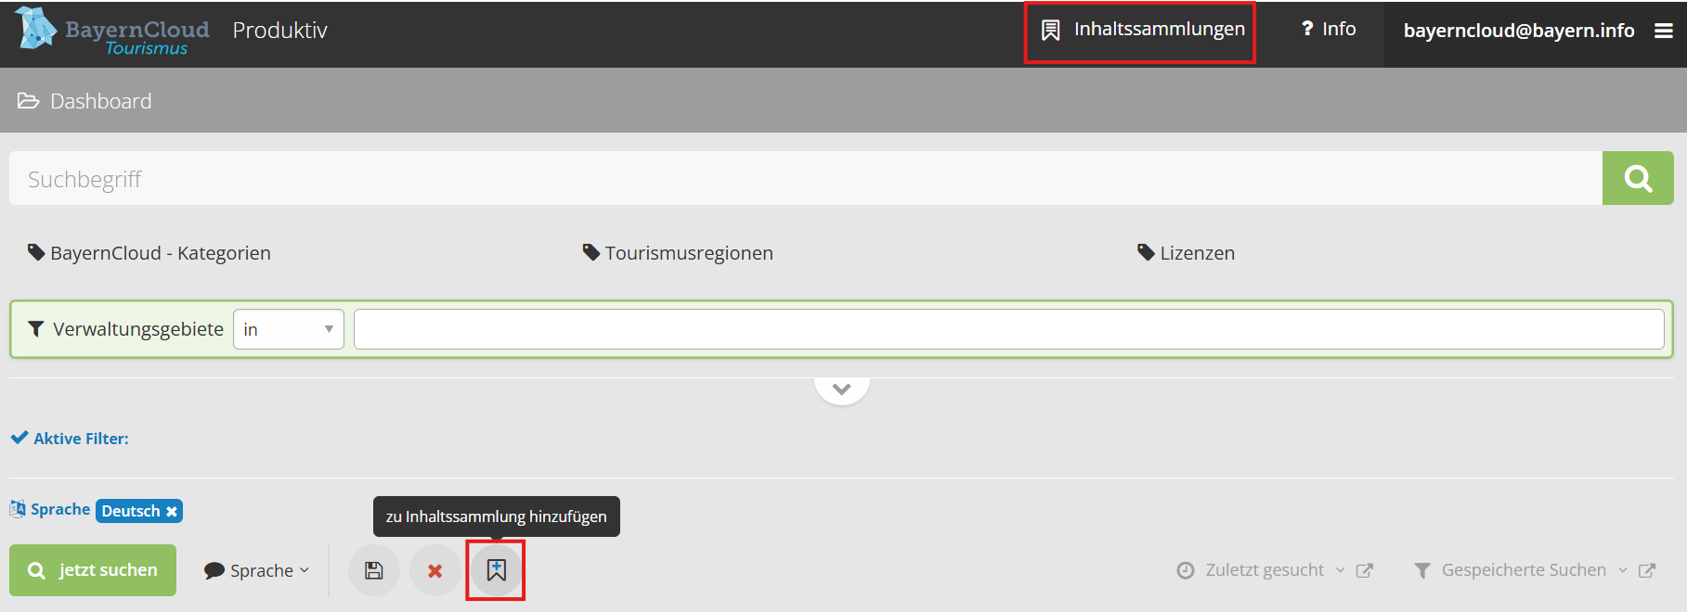
Task: Click the red X reset filters icon
Action: pyautogui.click(x=435, y=570)
